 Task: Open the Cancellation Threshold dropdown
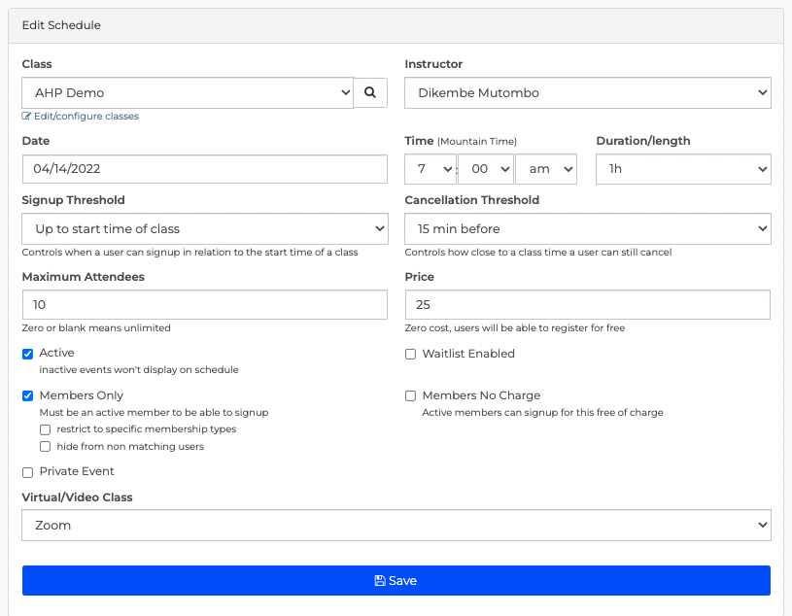point(587,228)
